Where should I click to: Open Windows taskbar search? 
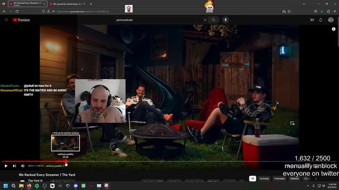click(x=13, y=186)
